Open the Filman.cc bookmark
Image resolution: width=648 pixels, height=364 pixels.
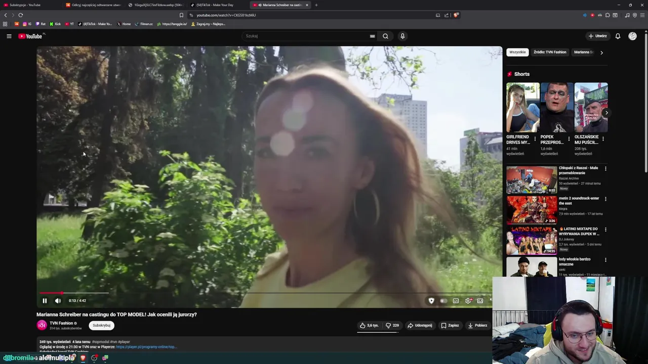[x=144, y=24]
